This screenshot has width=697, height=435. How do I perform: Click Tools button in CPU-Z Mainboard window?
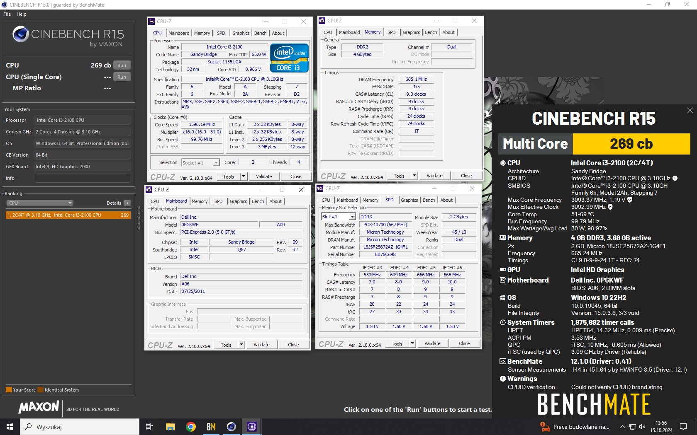tap(226, 345)
